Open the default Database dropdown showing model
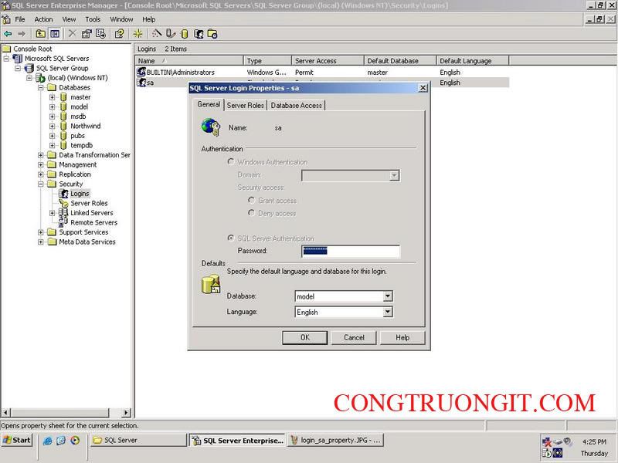 pos(388,296)
